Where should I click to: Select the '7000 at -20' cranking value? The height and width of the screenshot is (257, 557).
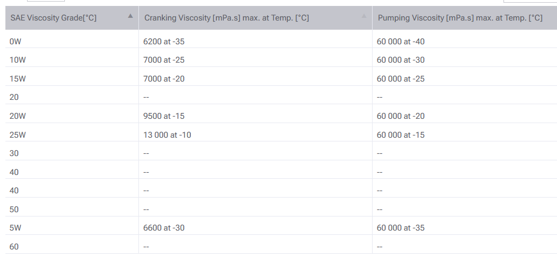(x=164, y=79)
